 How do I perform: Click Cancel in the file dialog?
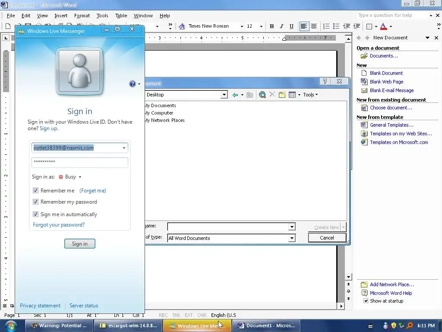tap(327, 238)
